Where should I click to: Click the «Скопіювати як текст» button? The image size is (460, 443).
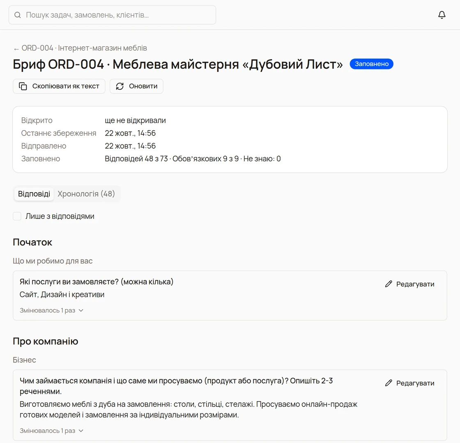coord(59,86)
